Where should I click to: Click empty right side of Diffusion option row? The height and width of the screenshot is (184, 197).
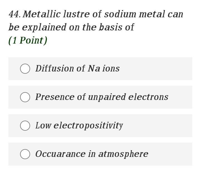pos(164,69)
